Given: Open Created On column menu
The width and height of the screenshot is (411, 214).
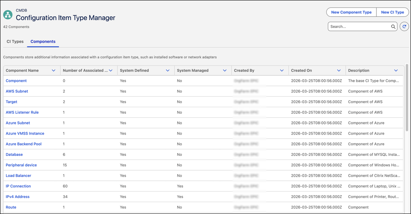Looking at the screenshot, I should (x=339, y=70).
